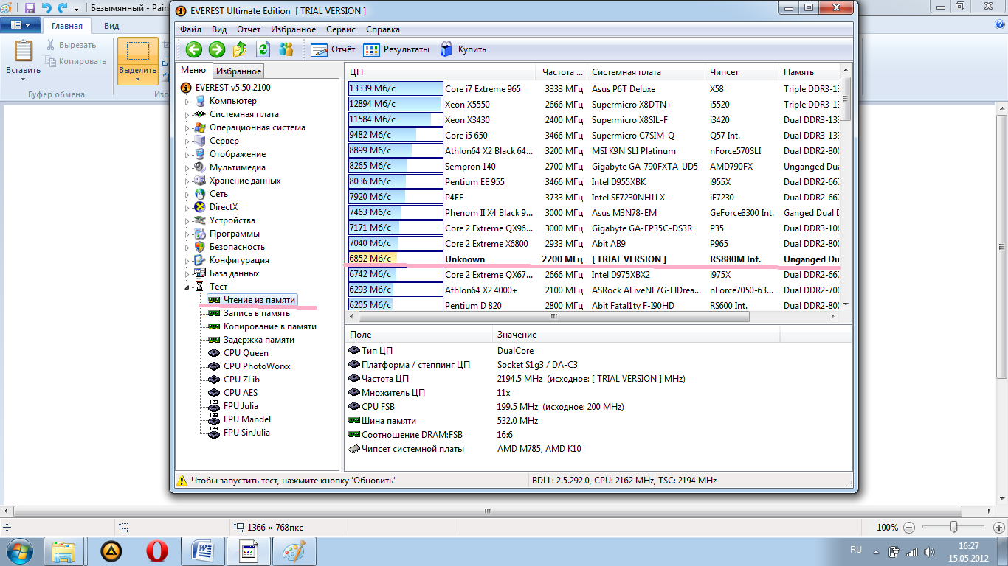The height and width of the screenshot is (566, 1008).
Task: Click the results list vertical scrollbar
Action: [846, 99]
